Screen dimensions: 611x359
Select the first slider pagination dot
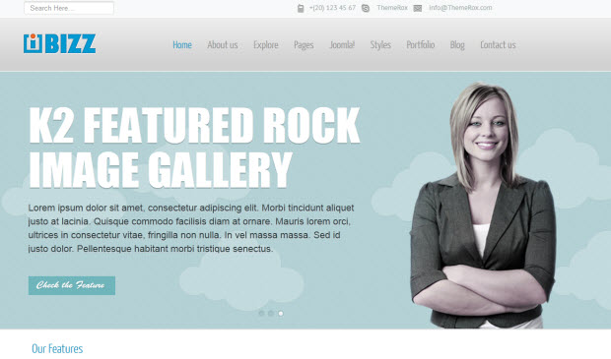[261, 313]
